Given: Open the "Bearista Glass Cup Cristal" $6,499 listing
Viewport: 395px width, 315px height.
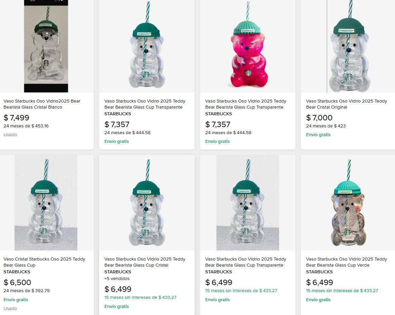Looking at the screenshot, I should (145, 262).
